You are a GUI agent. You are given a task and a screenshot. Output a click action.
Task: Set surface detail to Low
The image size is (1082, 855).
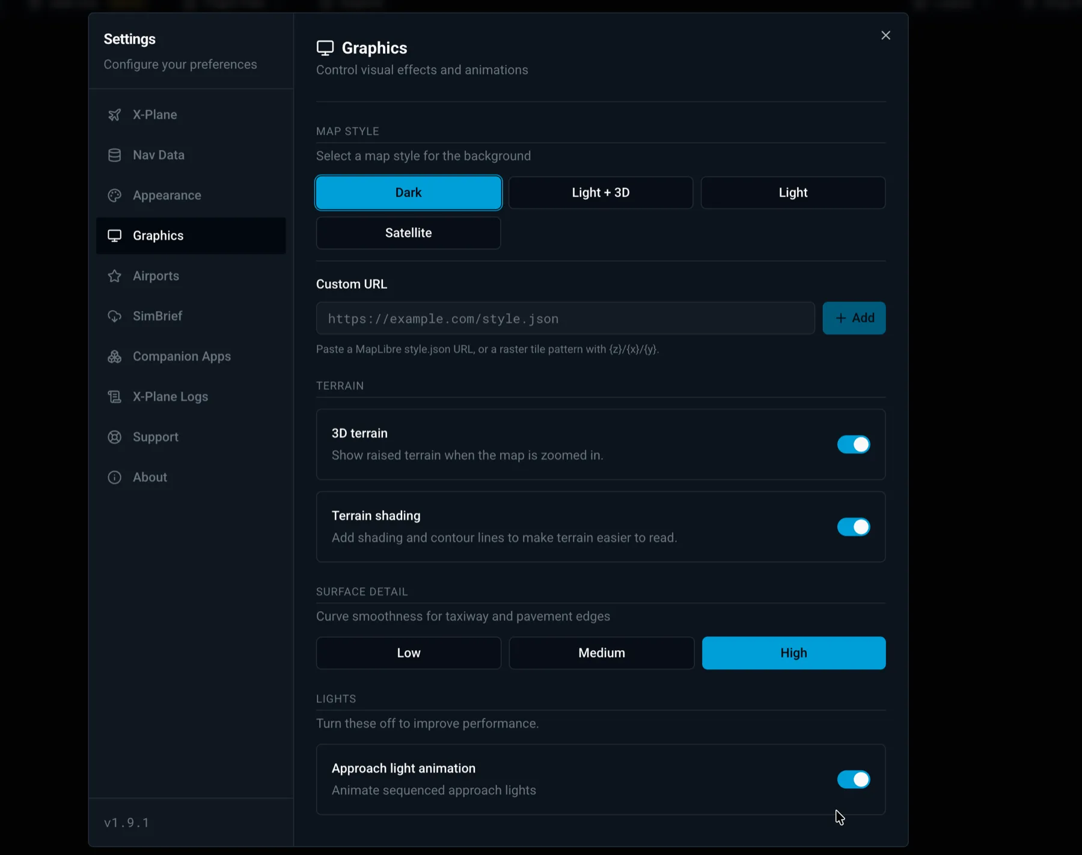(x=409, y=653)
